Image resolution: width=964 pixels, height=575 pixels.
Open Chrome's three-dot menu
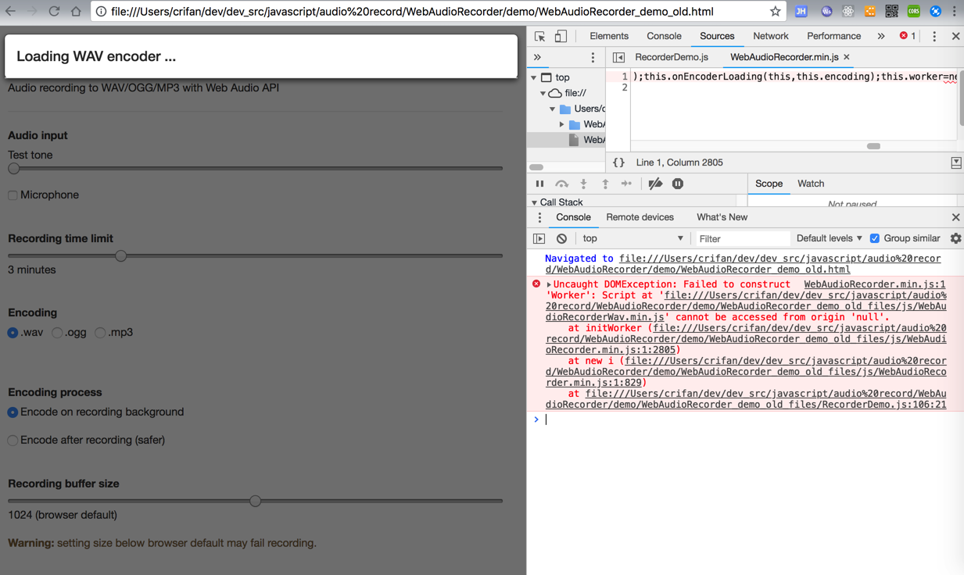pyautogui.click(x=955, y=12)
